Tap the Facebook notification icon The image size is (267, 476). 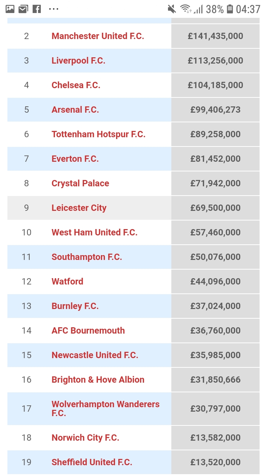37,9
